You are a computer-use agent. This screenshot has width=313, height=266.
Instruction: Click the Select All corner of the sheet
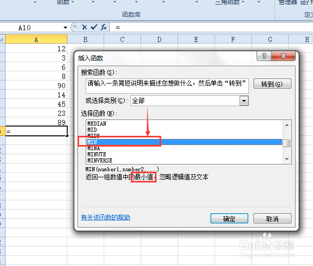point(3,39)
